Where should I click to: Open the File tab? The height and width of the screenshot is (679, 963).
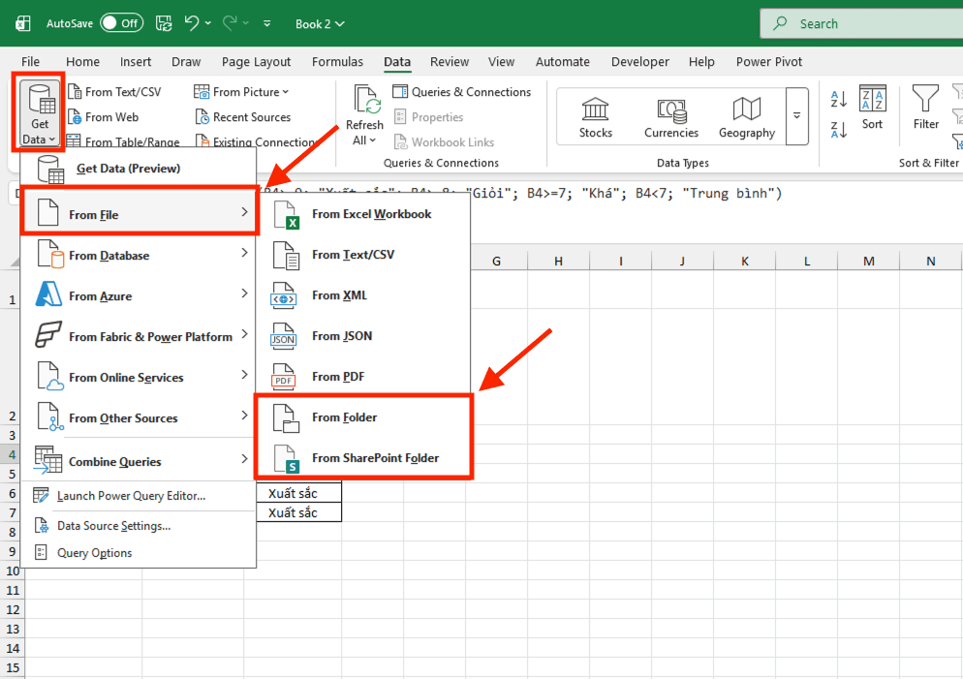[x=30, y=61]
